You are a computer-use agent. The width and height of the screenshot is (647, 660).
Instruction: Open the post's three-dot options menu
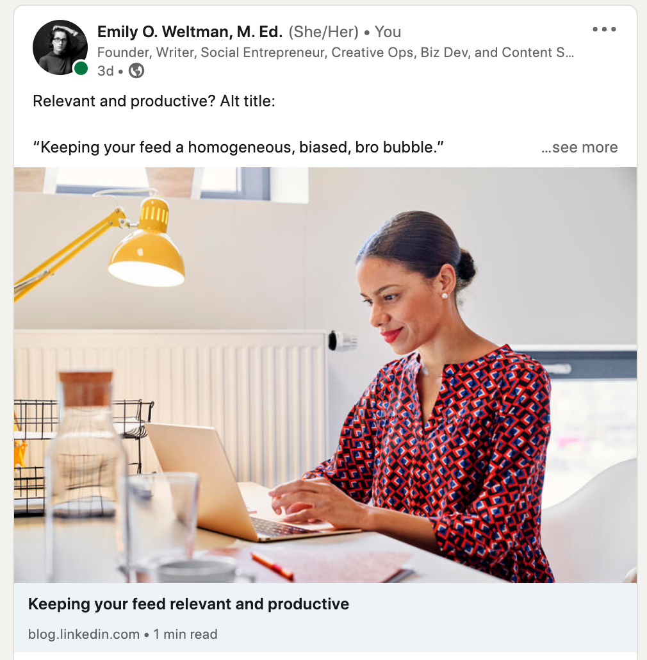[604, 29]
